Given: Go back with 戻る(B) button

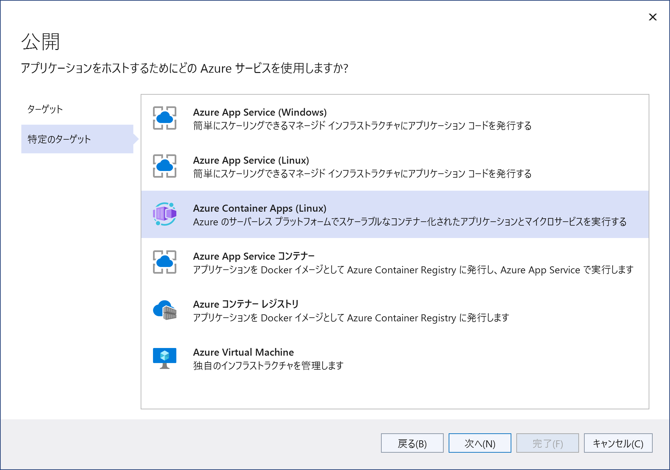Looking at the screenshot, I should pos(412,443).
